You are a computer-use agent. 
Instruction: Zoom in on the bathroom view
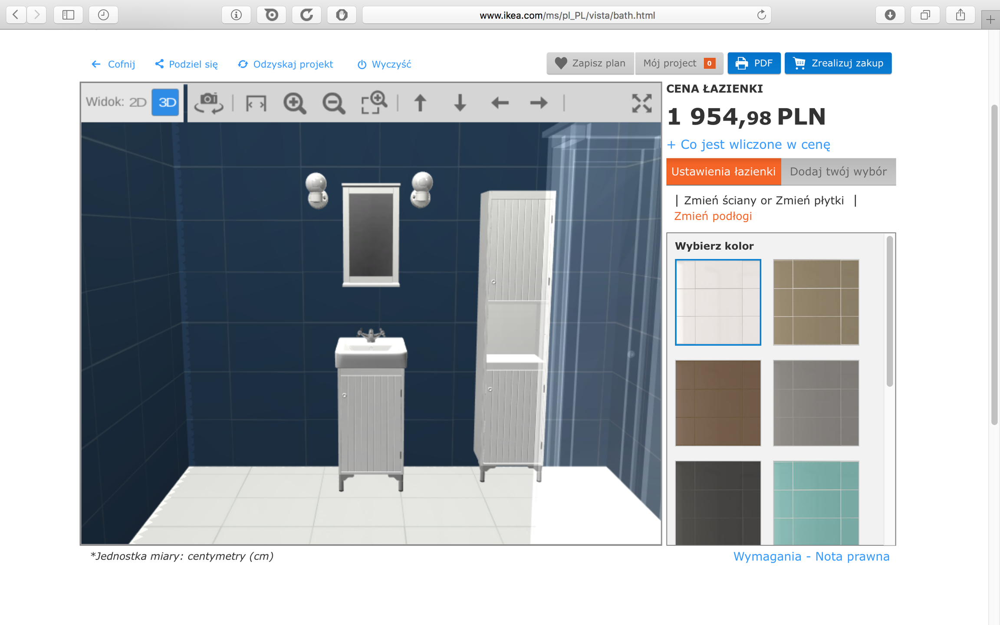coord(295,103)
